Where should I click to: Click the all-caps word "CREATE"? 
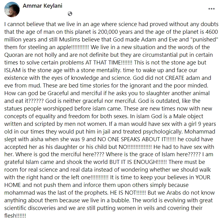pos(175,78)
